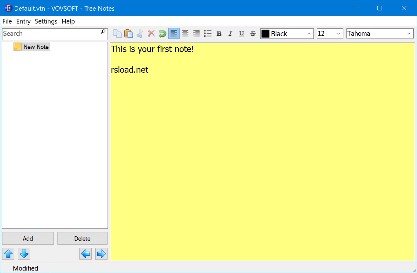Click the text "rsload.net" in the note

pyautogui.click(x=130, y=70)
